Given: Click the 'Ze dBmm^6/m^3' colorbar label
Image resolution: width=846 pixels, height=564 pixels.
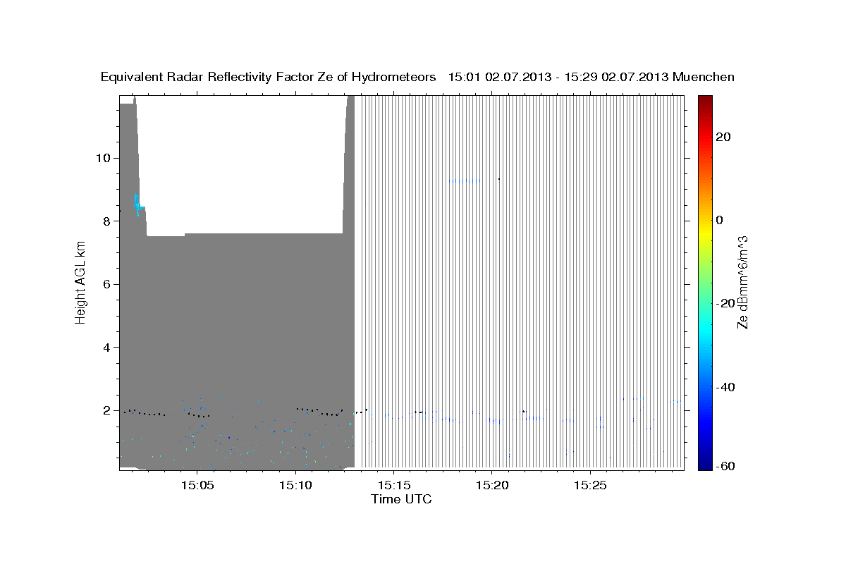Looking at the screenshot, I should (742, 283).
